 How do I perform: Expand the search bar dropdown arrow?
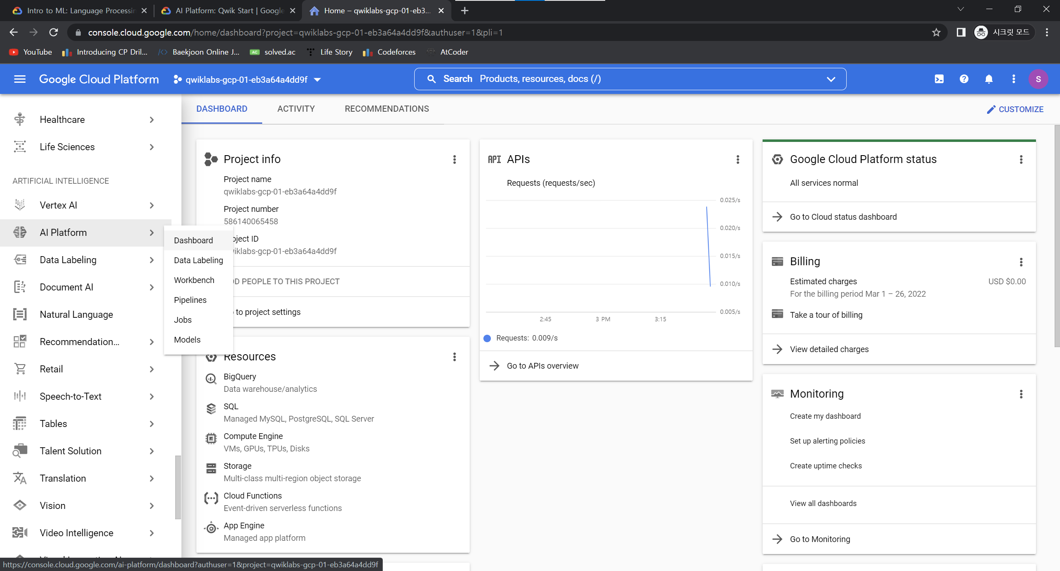[x=831, y=79]
